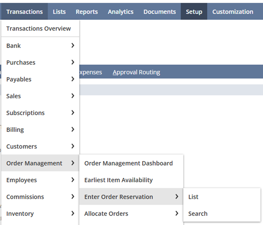Click Transactions Overview link

point(39,29)
